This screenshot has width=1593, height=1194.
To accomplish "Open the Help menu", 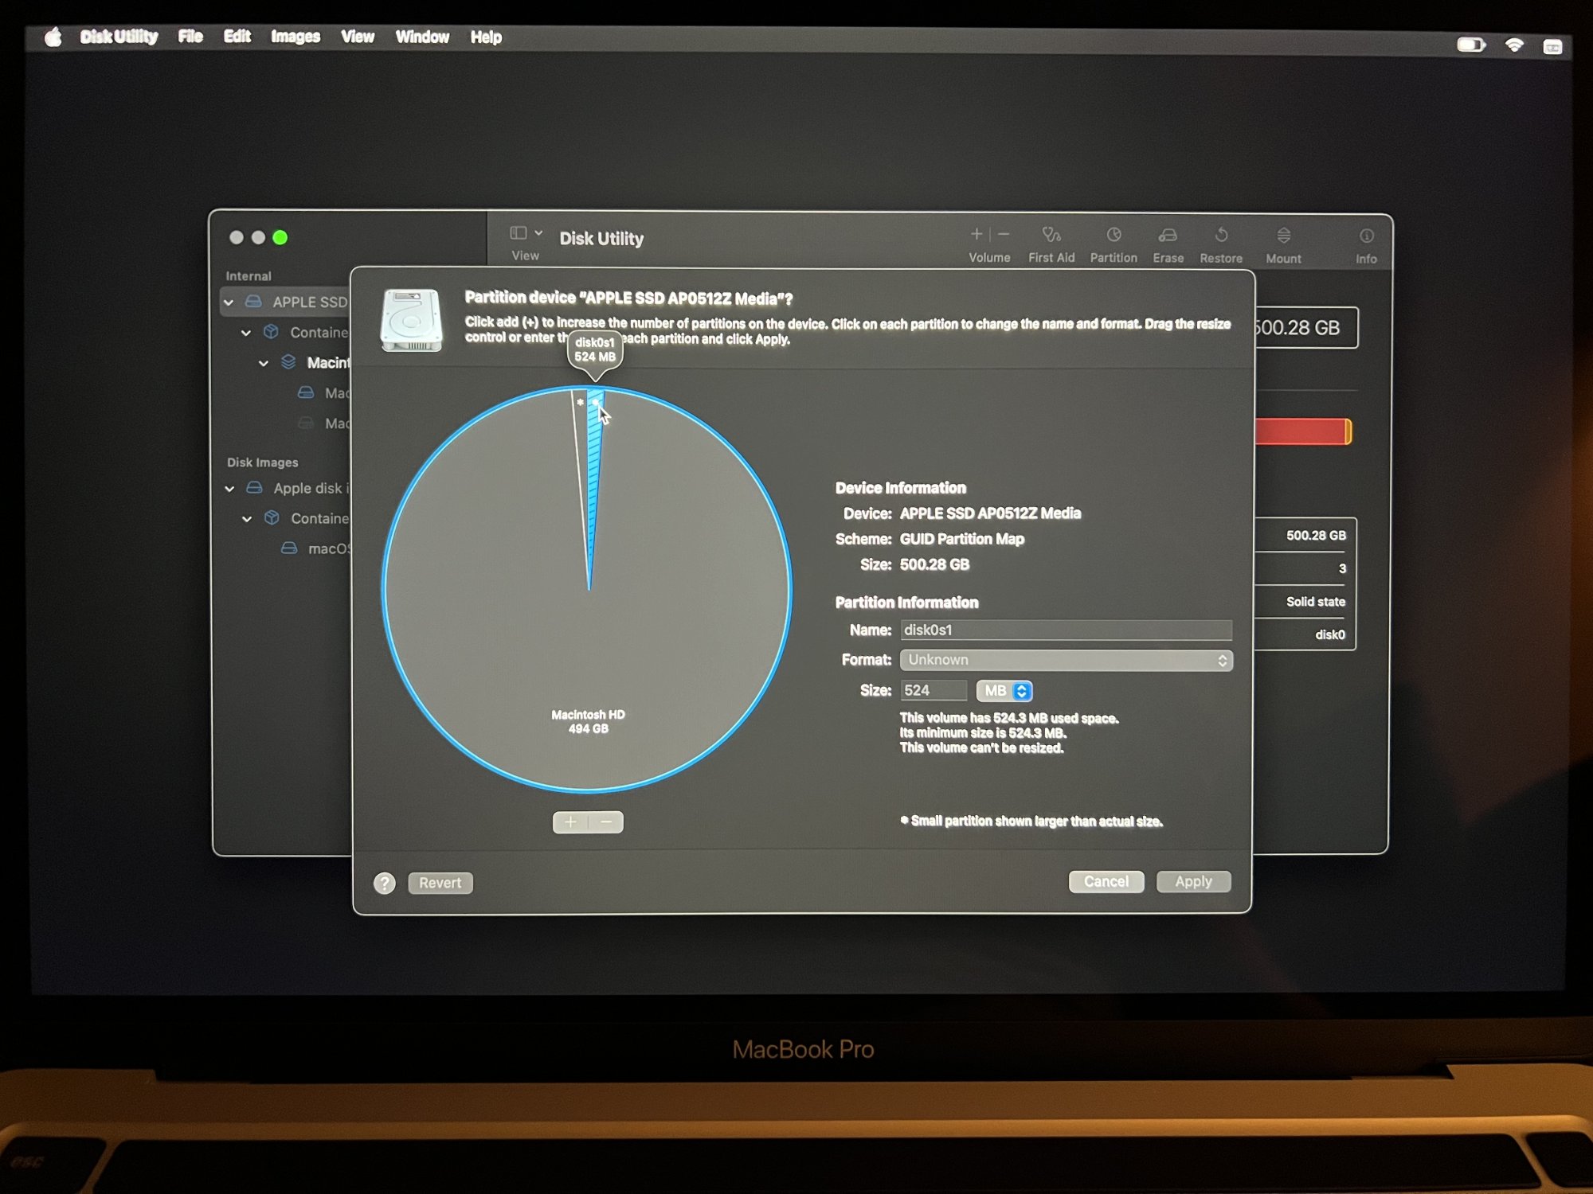I will click(x=486, y=37).
